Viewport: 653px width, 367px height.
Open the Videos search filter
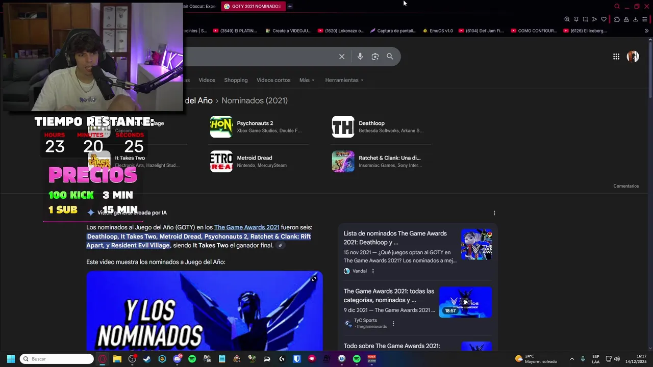[207, 80]
